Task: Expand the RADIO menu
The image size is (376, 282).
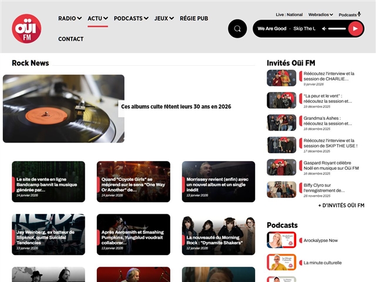Action: pyautogui.click(x=70, y=18)
